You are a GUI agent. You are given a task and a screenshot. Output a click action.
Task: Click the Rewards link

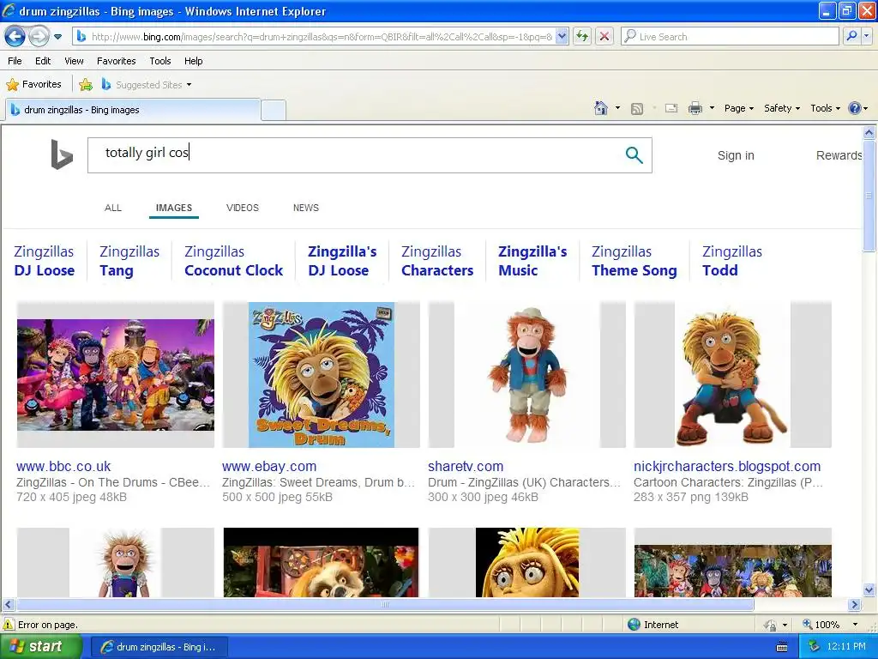839,155
